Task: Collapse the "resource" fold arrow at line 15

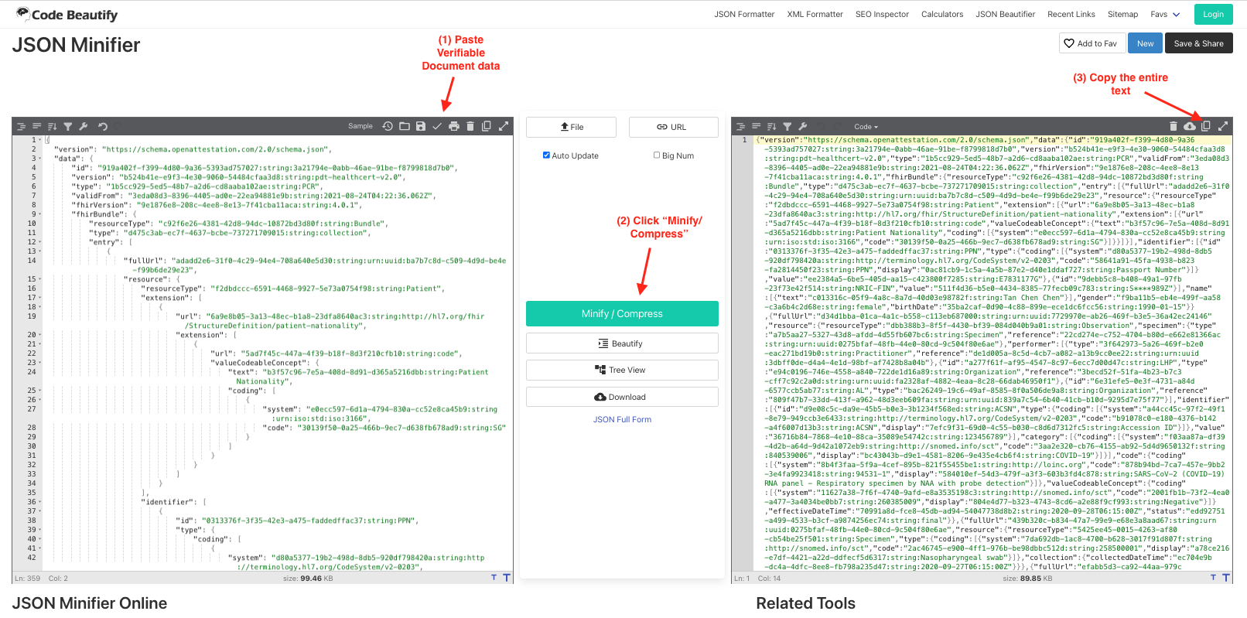Action: pyautogui.click(x=40, y=279)
